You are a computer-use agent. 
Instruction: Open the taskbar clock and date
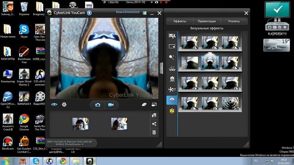(x=284, y=161)
